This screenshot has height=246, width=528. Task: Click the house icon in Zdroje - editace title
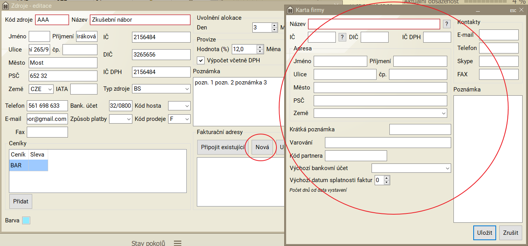5,6
